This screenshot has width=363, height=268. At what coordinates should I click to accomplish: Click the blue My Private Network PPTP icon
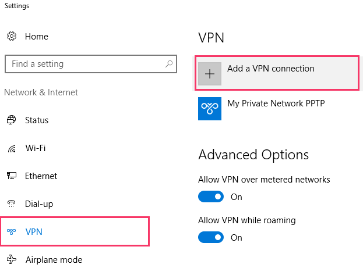pos(210,109)
